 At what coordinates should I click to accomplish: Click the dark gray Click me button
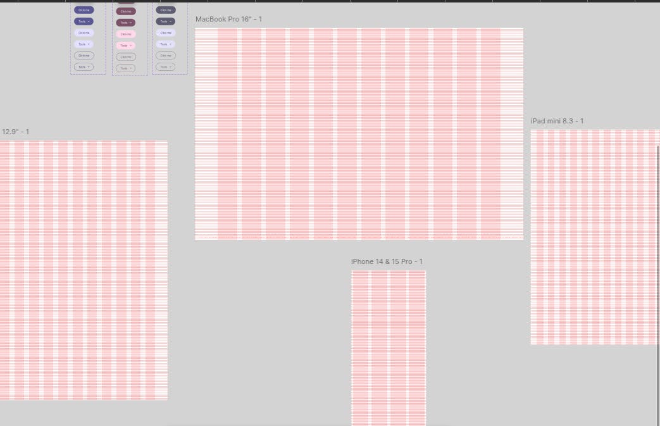(x=165, y=9)
